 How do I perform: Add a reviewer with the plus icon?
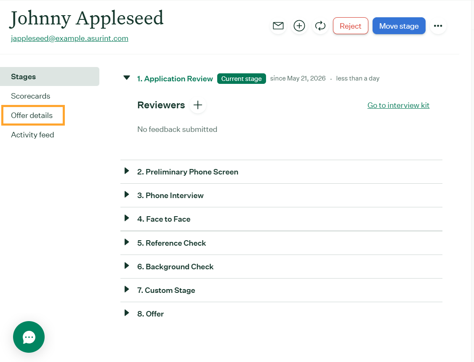198,105
